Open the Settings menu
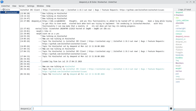 click(x=31, y=6)
